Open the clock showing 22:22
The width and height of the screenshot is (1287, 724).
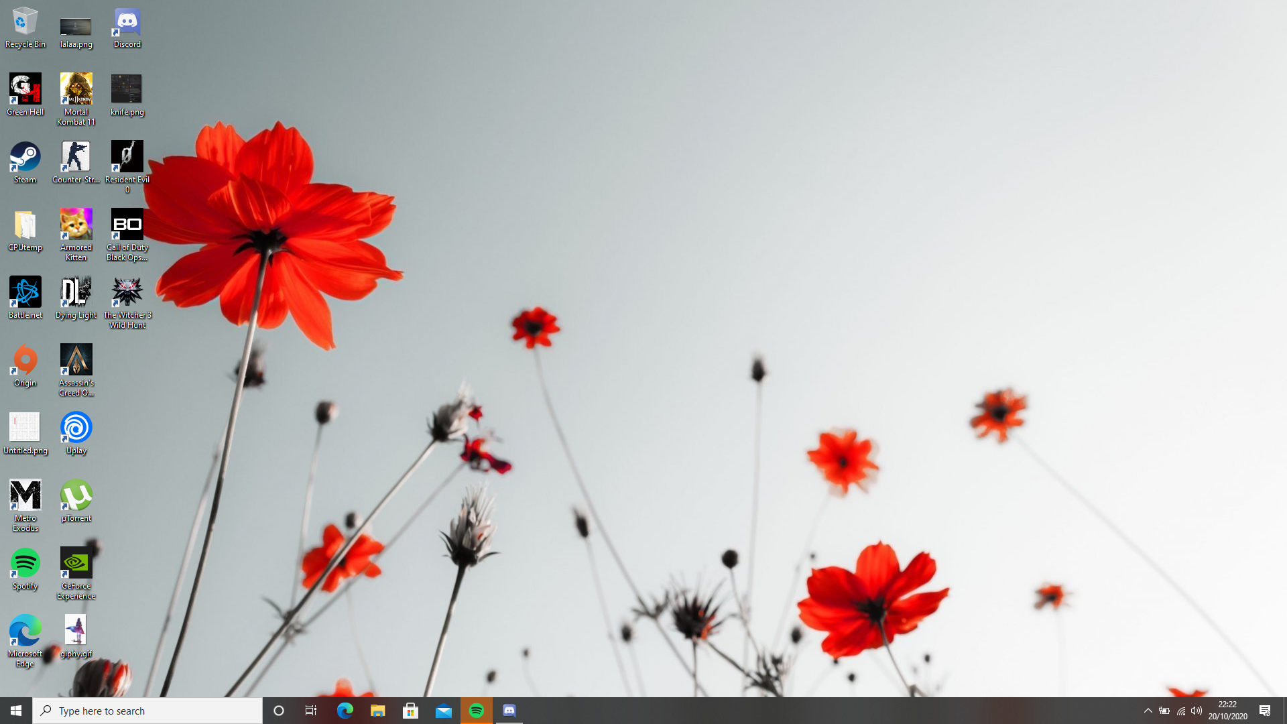point(1227,711)
